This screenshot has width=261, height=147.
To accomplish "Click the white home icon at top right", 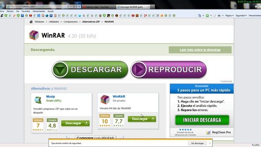I will point(256,7).
